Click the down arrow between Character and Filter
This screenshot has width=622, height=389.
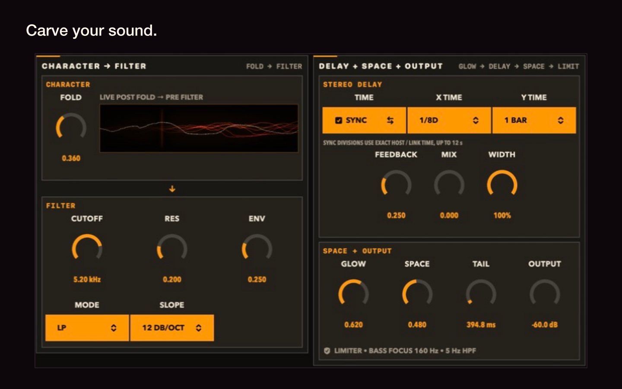pyautogui.click(x=172, y=189)
